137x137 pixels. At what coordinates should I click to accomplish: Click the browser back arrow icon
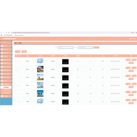coord(1,33)
